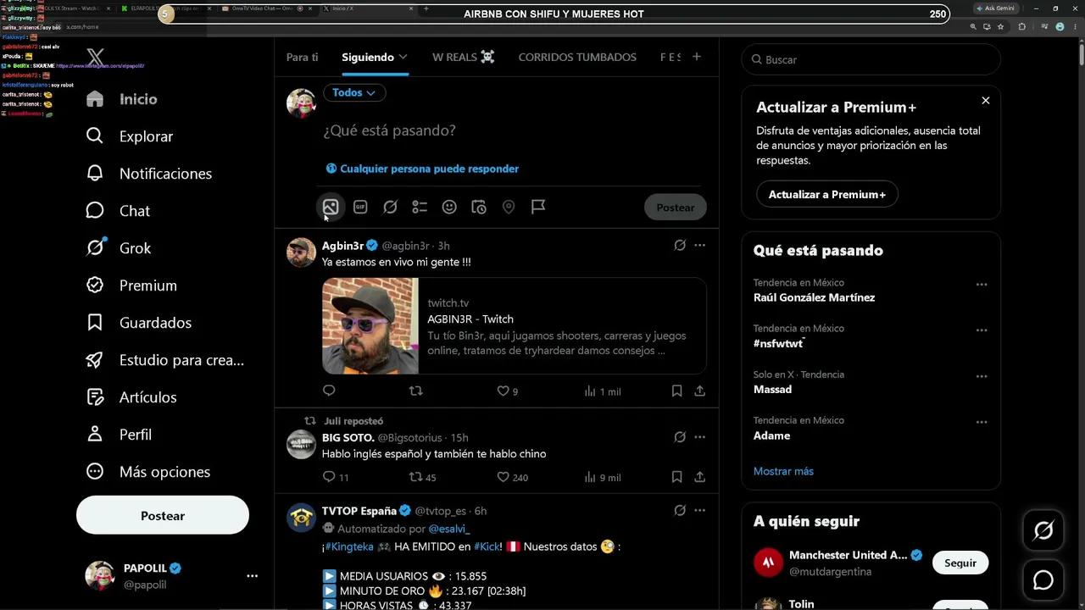Add a poll to the post
Image resolution: width=1085 pixels, height=610 pixels.
point(420,207)
